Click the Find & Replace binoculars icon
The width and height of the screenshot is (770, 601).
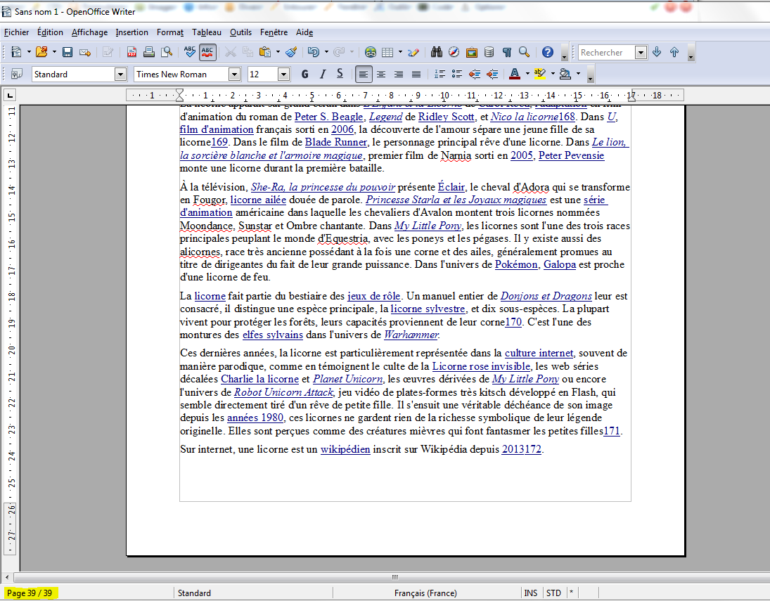pyautogui.click(x=436, y=52)
